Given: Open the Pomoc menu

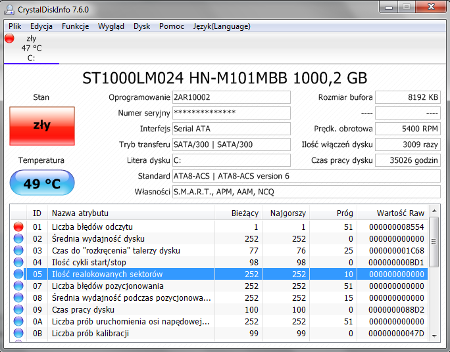Looking at the screenshot, I should (172, 26).
